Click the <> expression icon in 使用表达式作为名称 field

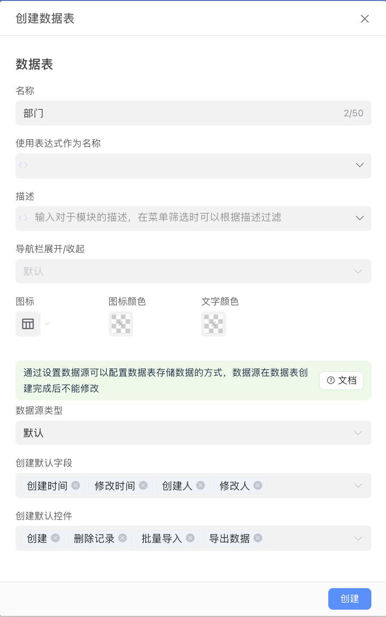23,165
